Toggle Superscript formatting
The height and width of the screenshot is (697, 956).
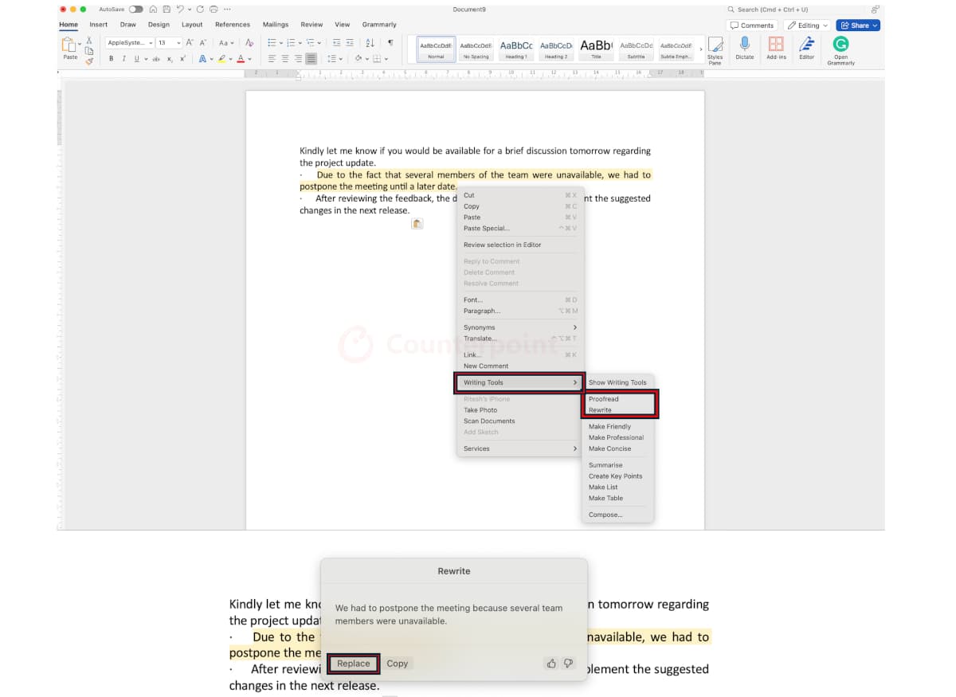click(182, 59)
